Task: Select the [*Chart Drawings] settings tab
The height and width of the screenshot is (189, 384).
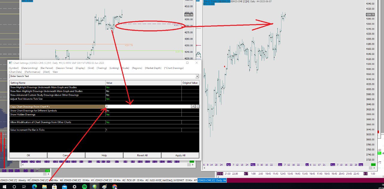Action: (174, 68)
